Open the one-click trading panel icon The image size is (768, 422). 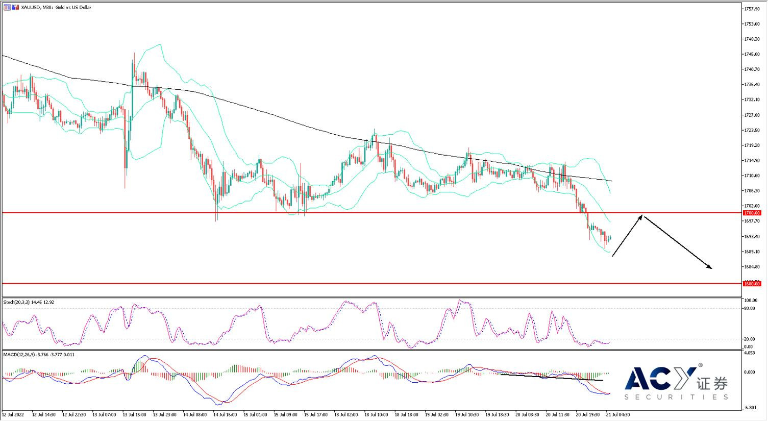15,8
